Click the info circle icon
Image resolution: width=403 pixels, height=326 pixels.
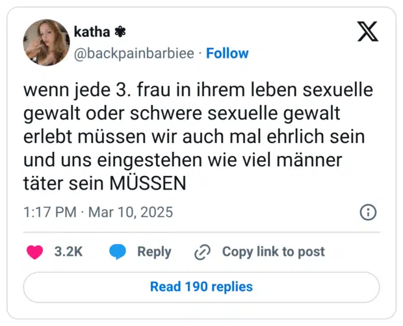368,212
